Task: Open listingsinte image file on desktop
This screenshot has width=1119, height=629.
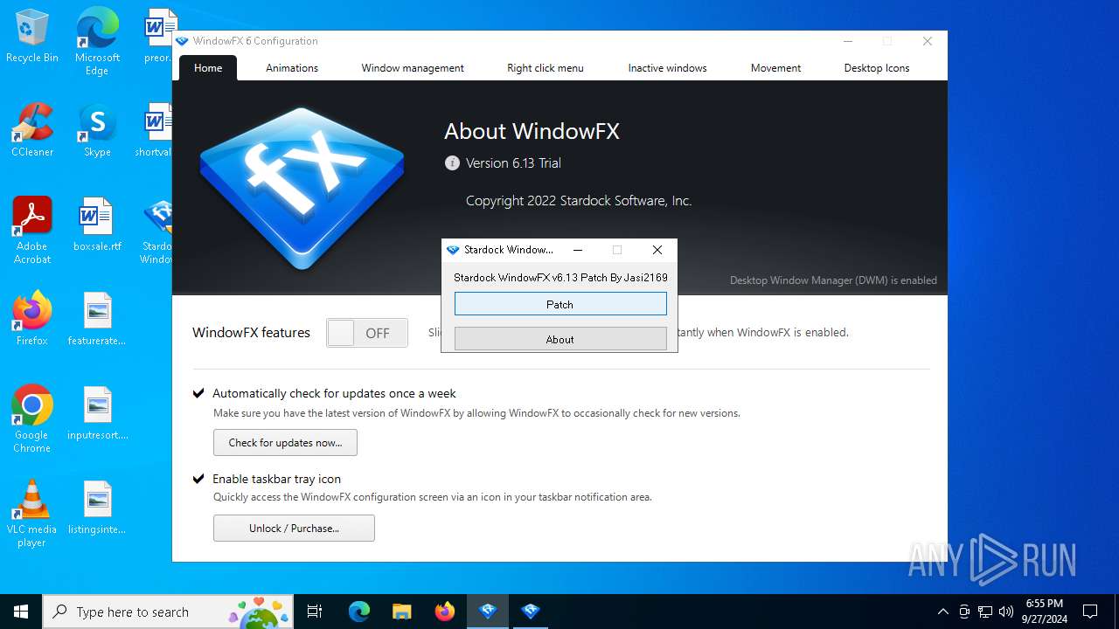Action: click(x=97, y=508)
